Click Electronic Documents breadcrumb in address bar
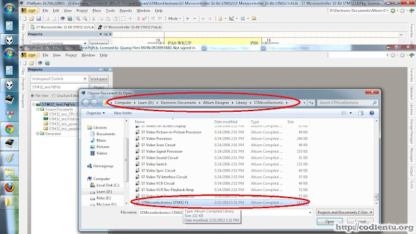 178,103
